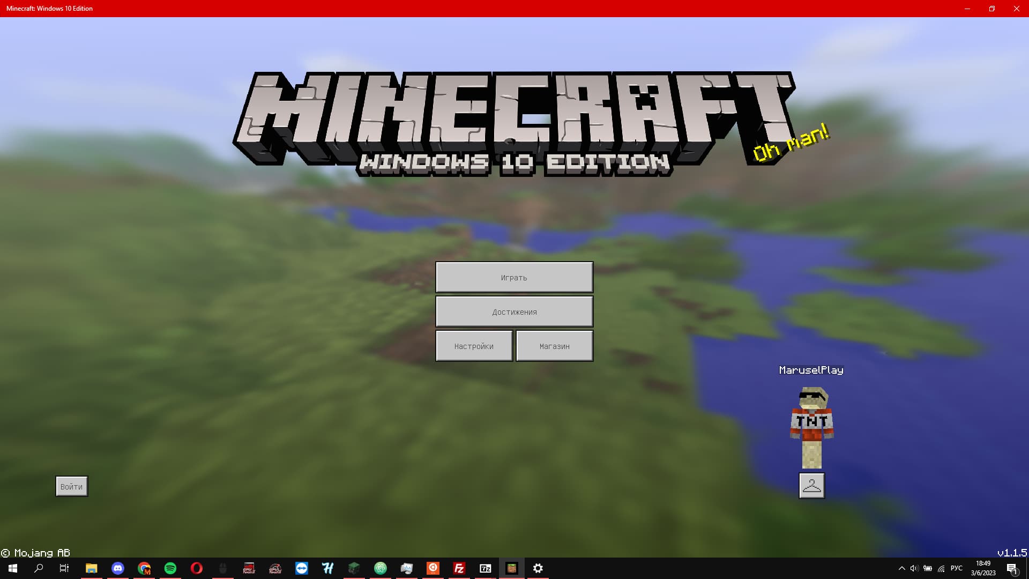Click the MaruselPlay character skin preview

(812, 427)
